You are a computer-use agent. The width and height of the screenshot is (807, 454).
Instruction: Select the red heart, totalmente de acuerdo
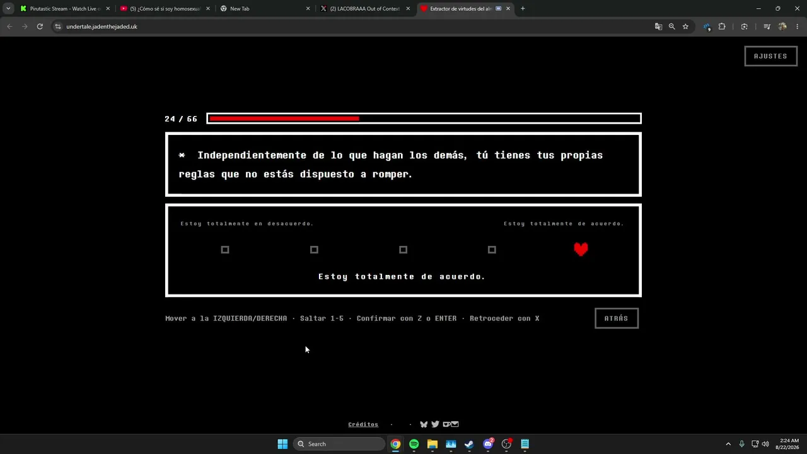pos(581,249)
